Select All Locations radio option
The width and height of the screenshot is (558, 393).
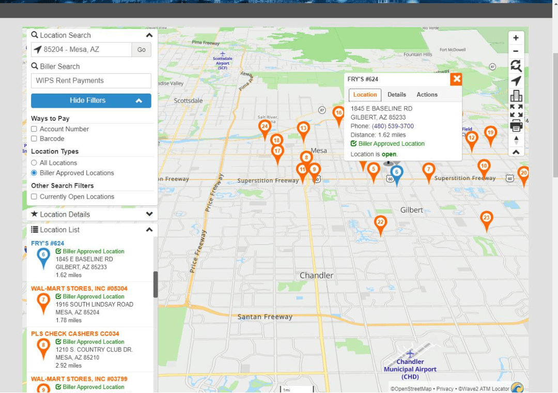[x=34, y=163]
